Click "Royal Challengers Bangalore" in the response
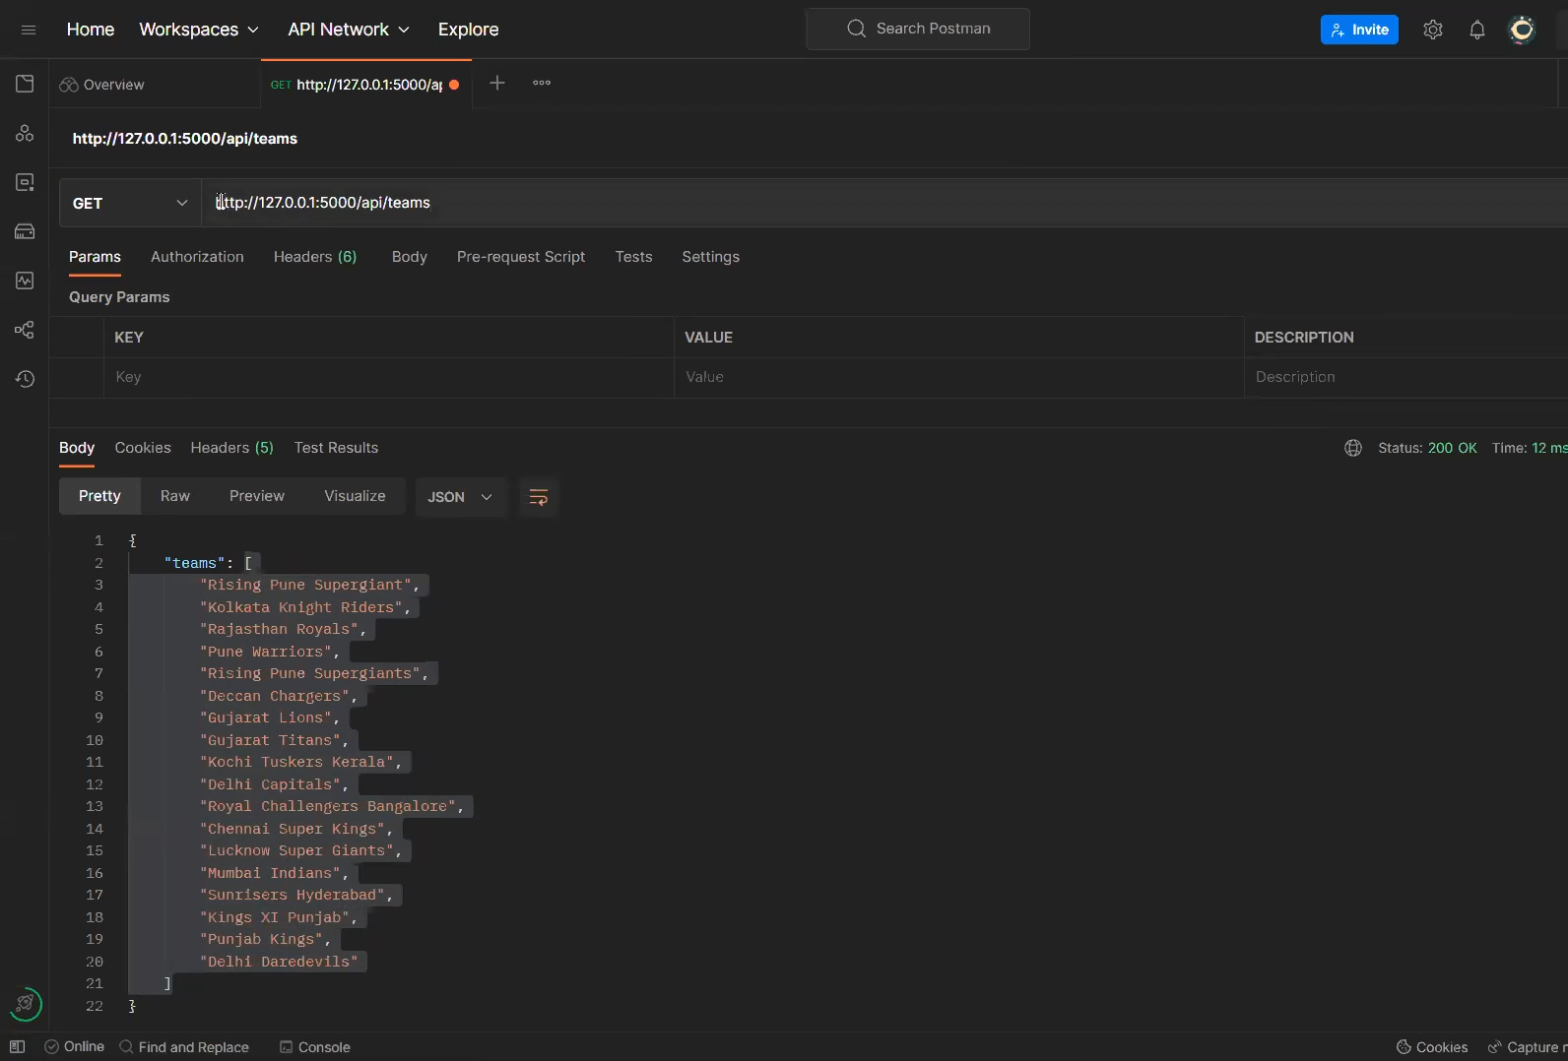This screenshot has width=1568, height=1061. tap(328, 806)
